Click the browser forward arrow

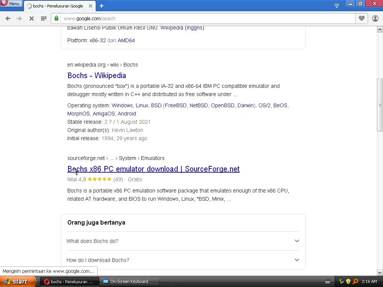coord(19,19)
